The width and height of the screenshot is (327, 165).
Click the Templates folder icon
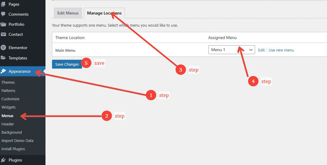(3, 58)
